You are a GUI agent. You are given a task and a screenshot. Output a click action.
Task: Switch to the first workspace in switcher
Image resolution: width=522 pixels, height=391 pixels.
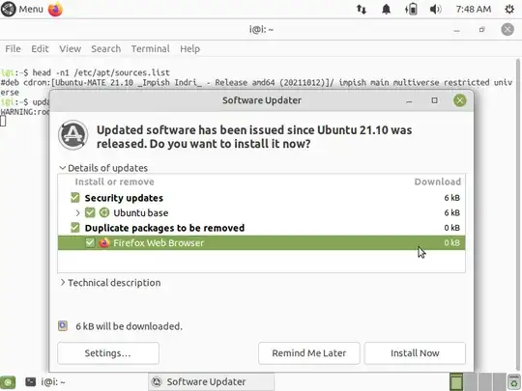point(455,381)
